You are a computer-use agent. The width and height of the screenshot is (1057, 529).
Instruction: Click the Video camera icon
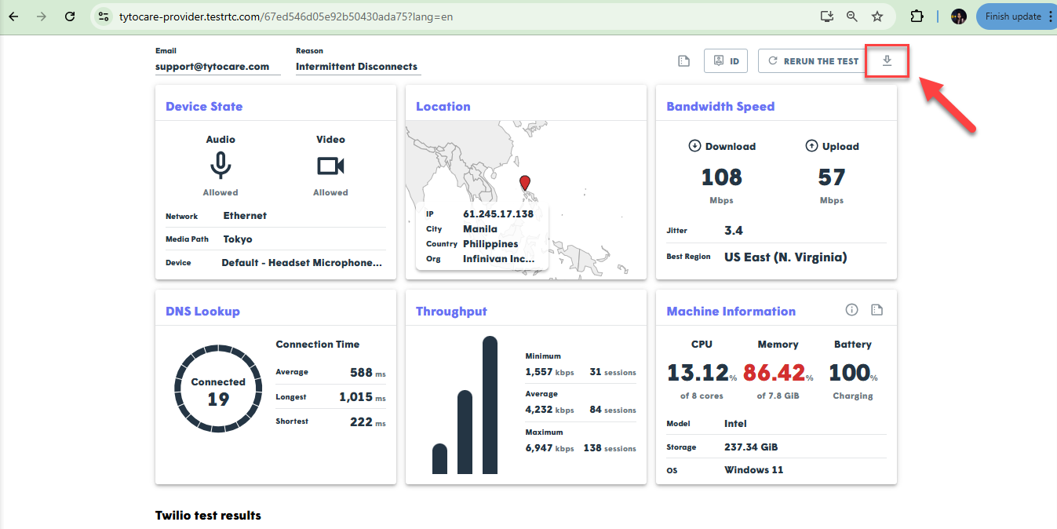pyautogui.click(x=330, y=166)
